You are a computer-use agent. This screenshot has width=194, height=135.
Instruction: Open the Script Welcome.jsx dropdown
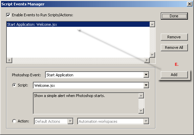(91, 85)
